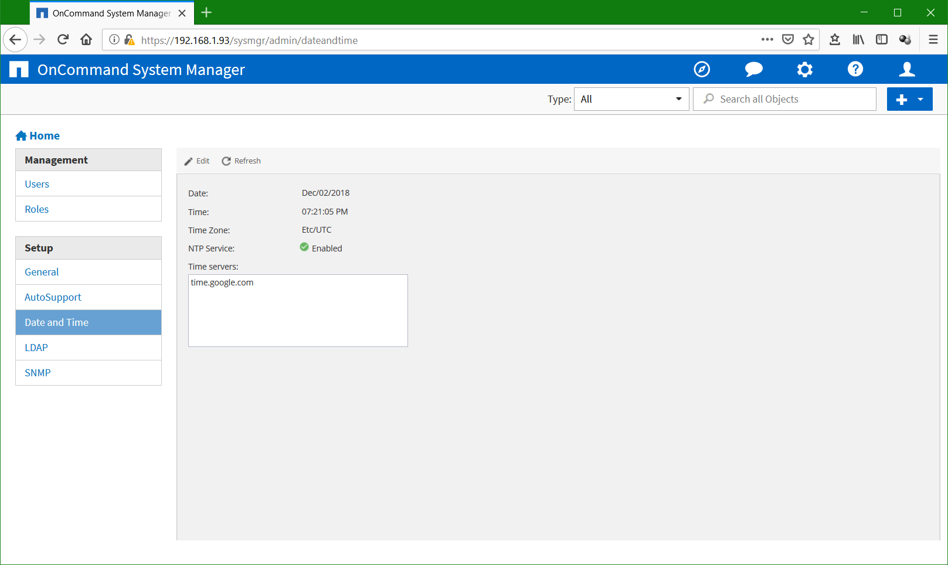Click the blue plus create button
Screen dimensions: 948x565
pos(902,99)
